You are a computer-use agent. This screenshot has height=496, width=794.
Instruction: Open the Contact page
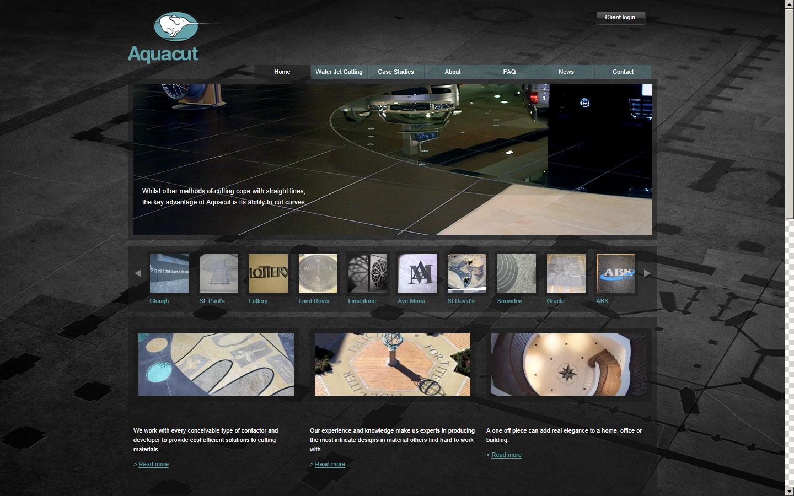click(623, 72)
